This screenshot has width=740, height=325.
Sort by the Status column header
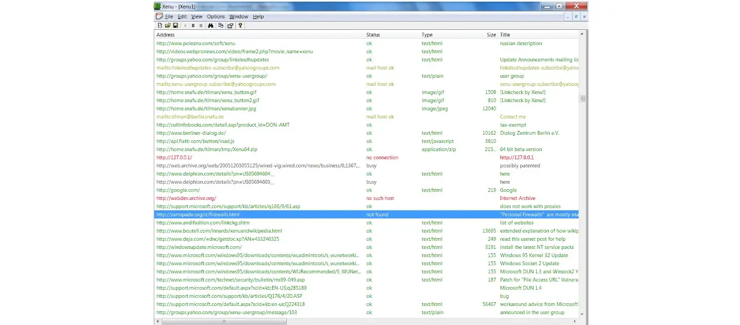click(x=392, y=35)
